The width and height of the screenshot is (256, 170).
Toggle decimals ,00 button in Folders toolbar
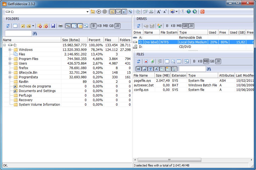117,26
